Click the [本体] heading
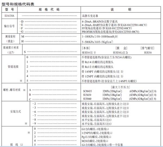 86,48
